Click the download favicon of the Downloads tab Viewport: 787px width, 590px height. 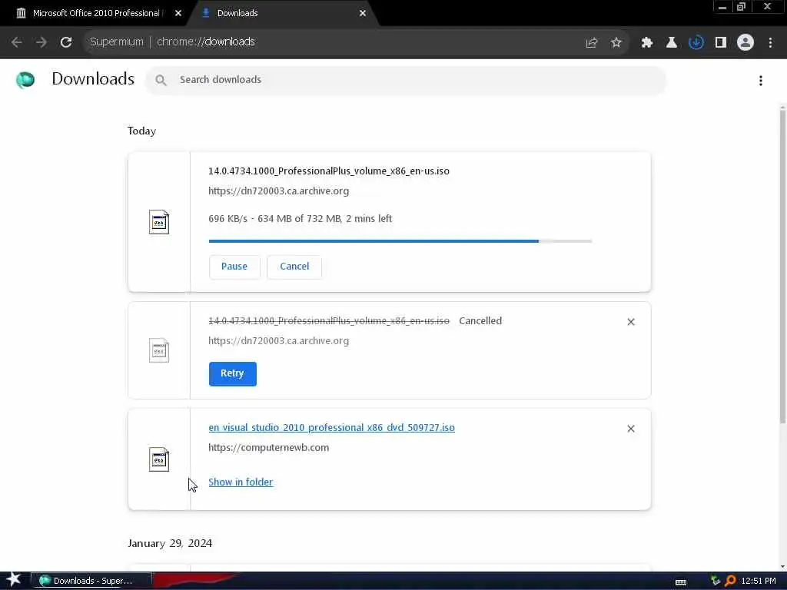coord(205,13)
